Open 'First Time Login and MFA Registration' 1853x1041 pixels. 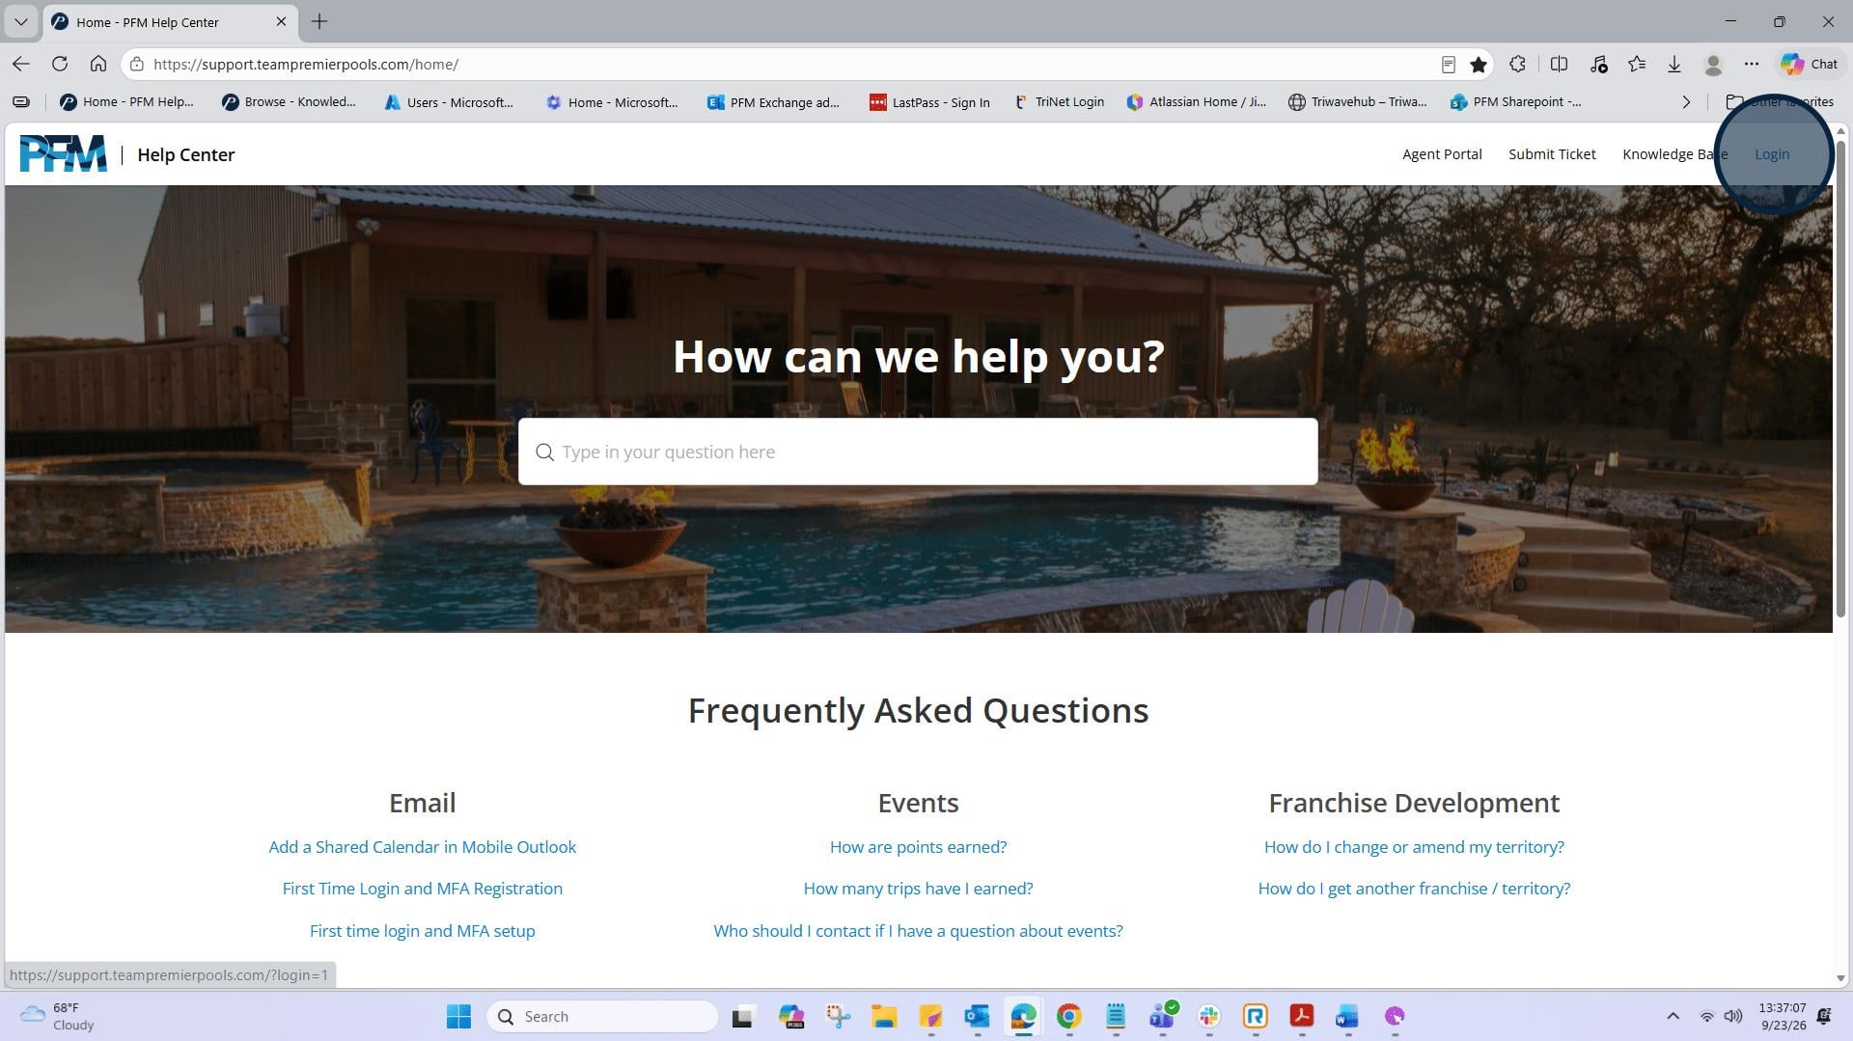(x=422, y=889)
